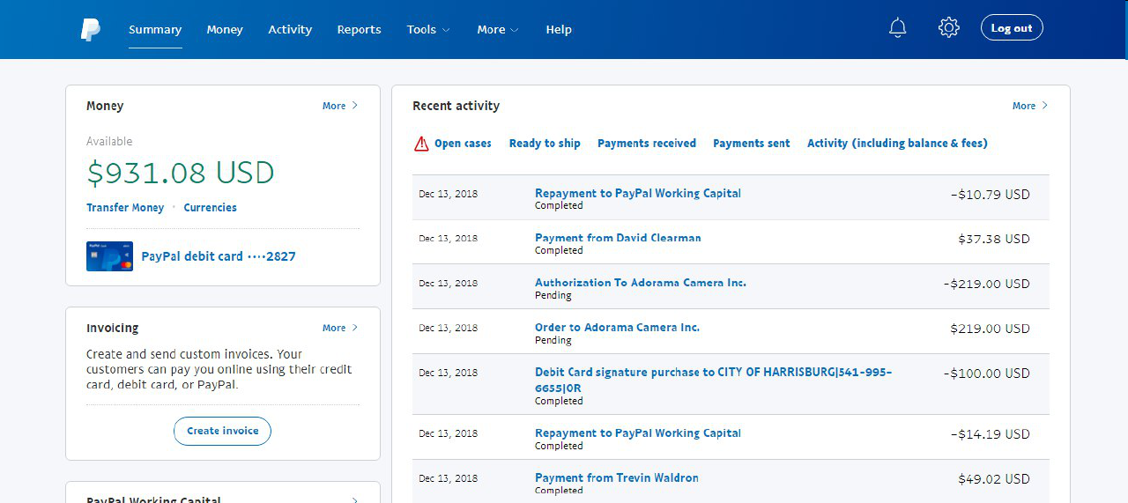Screen dimensions: 1128x503
Task: Open the -$14.19 Repayment to PayPal Working Capital
Action: tap(638, 433)
